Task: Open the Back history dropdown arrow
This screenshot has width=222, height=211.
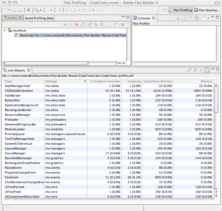Action: (93, 10)
